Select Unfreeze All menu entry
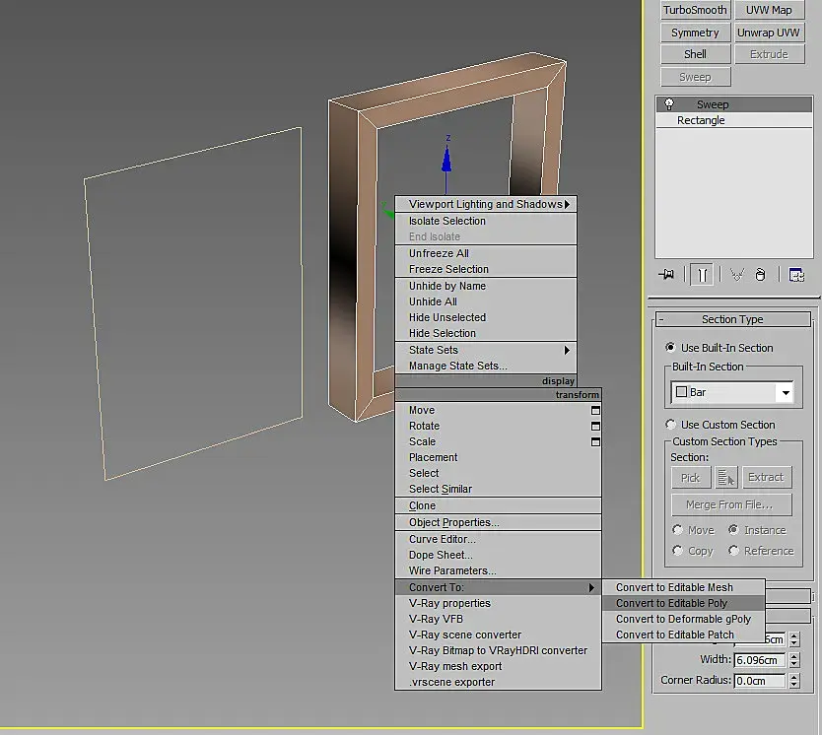The height and width of the screenshot is (735, 822). [x=486, y=253]
